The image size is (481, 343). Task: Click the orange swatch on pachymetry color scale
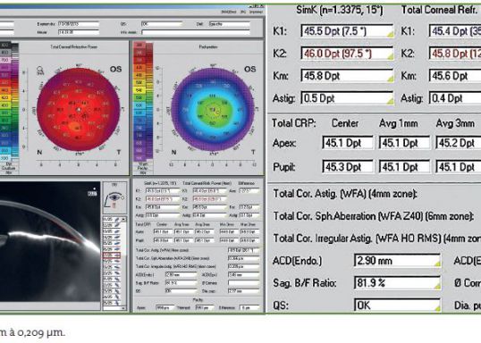(x=139, y=68)
